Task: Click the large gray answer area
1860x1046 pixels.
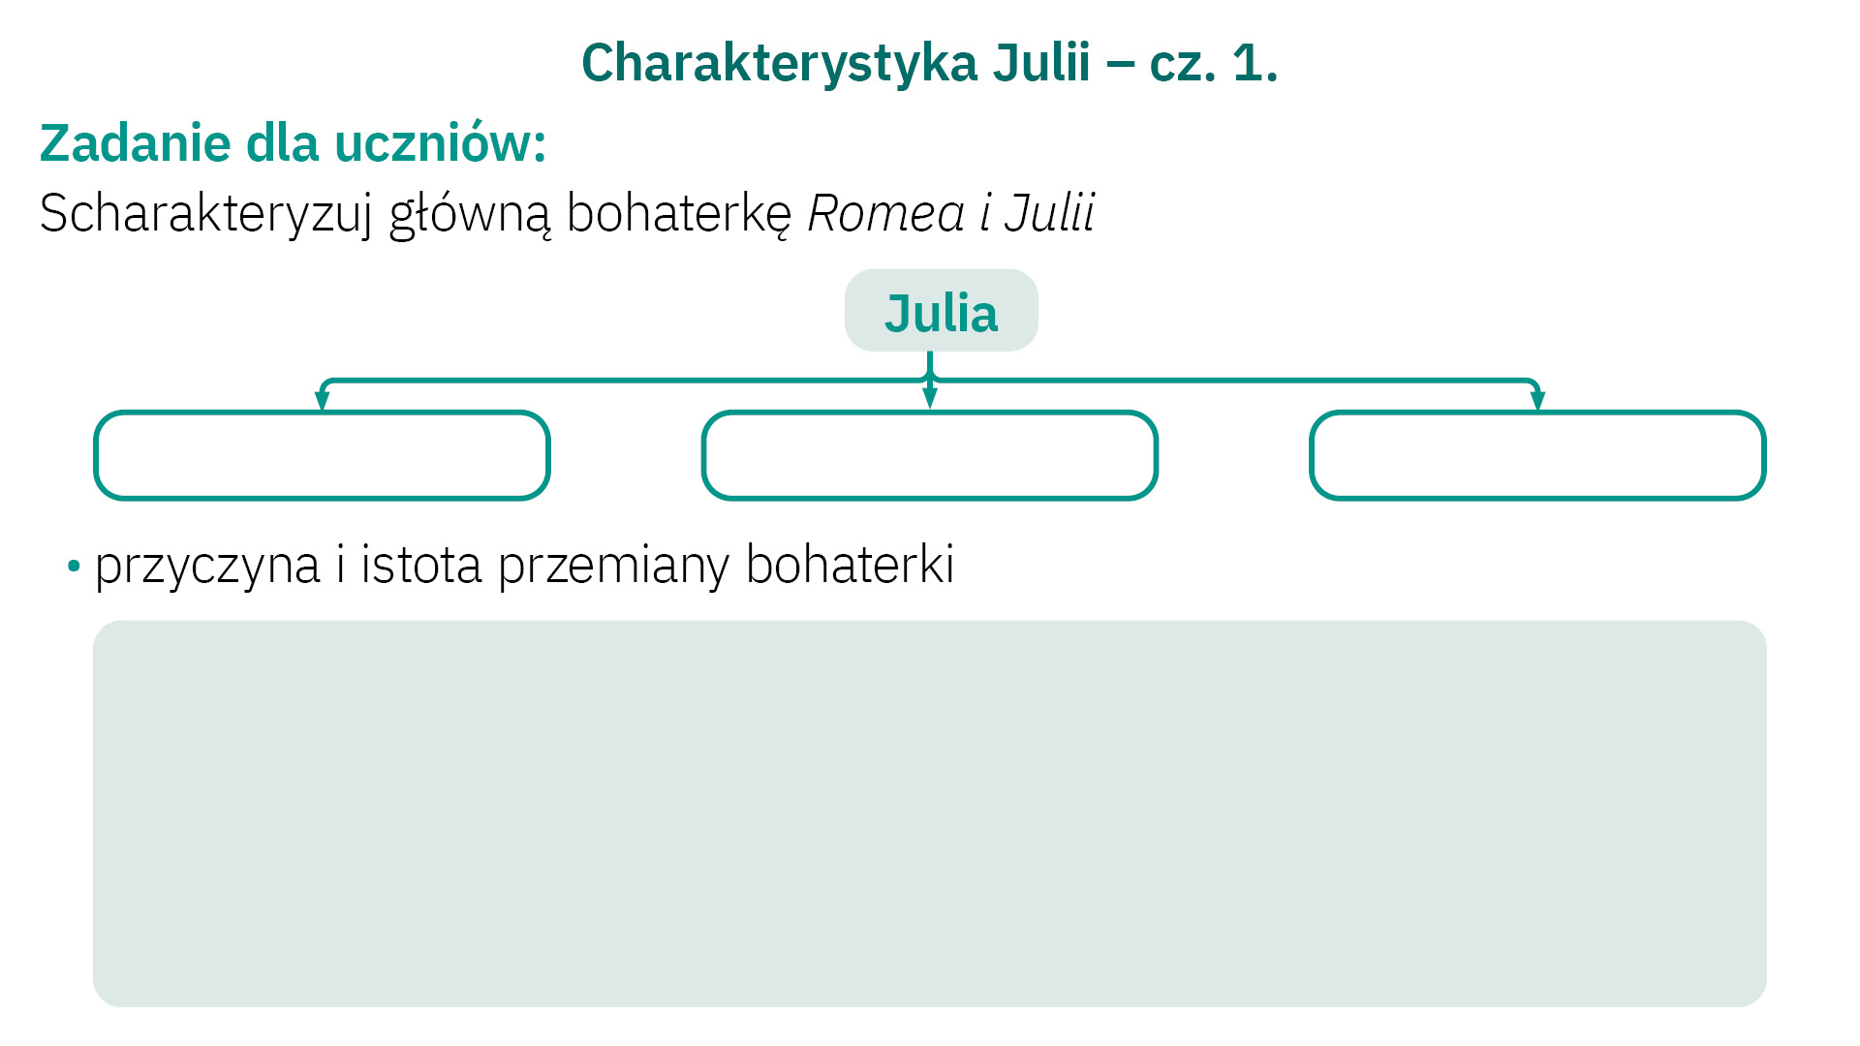Action: [930, 814]
